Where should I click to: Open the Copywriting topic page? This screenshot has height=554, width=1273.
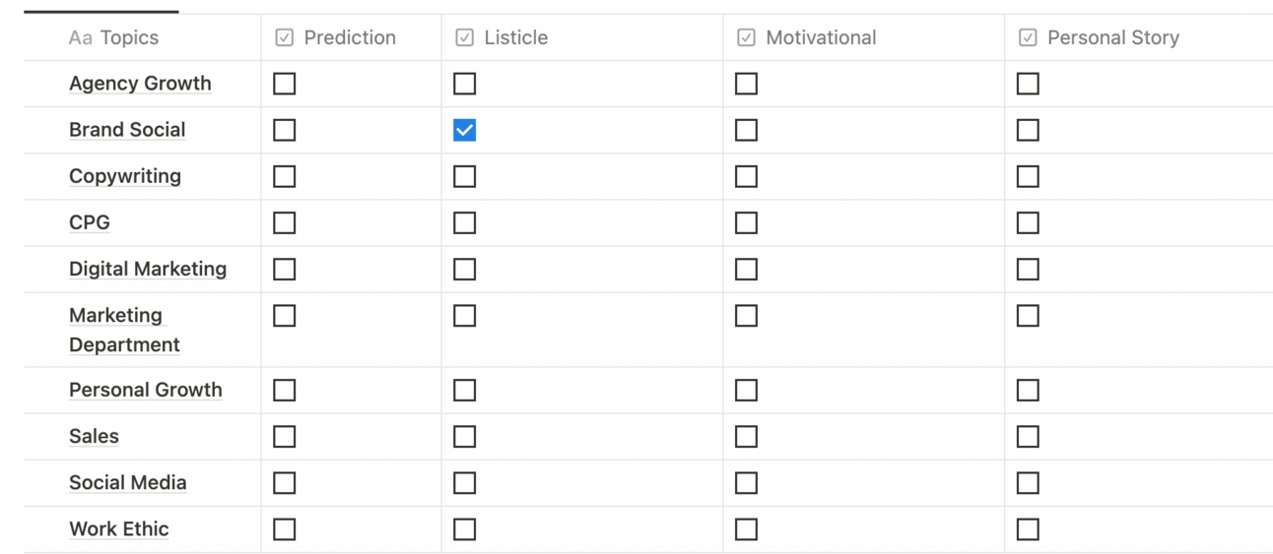pos(125,176)
